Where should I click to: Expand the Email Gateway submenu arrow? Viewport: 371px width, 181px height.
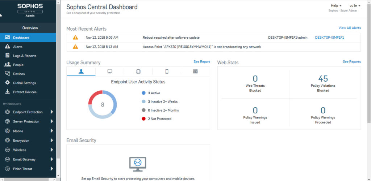coord(52,159)
